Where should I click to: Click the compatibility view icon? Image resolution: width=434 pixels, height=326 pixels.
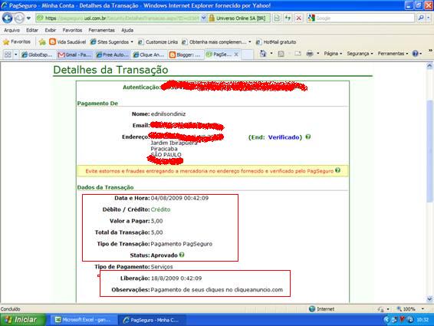click(277, 18)
